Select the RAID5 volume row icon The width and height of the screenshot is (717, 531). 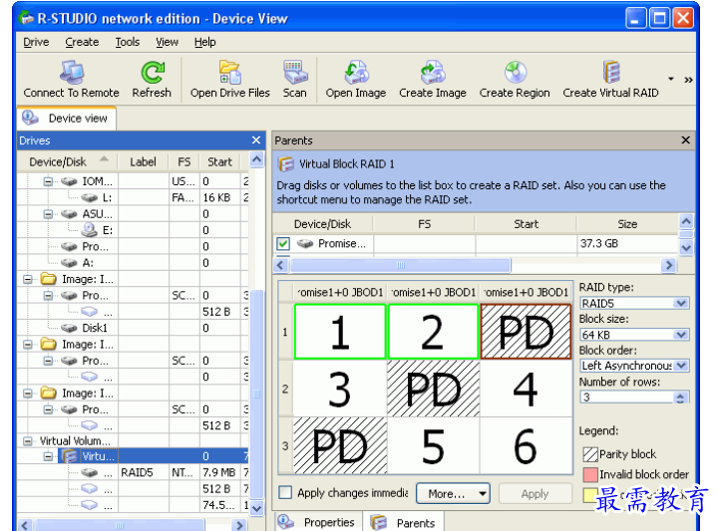[89, 472]
